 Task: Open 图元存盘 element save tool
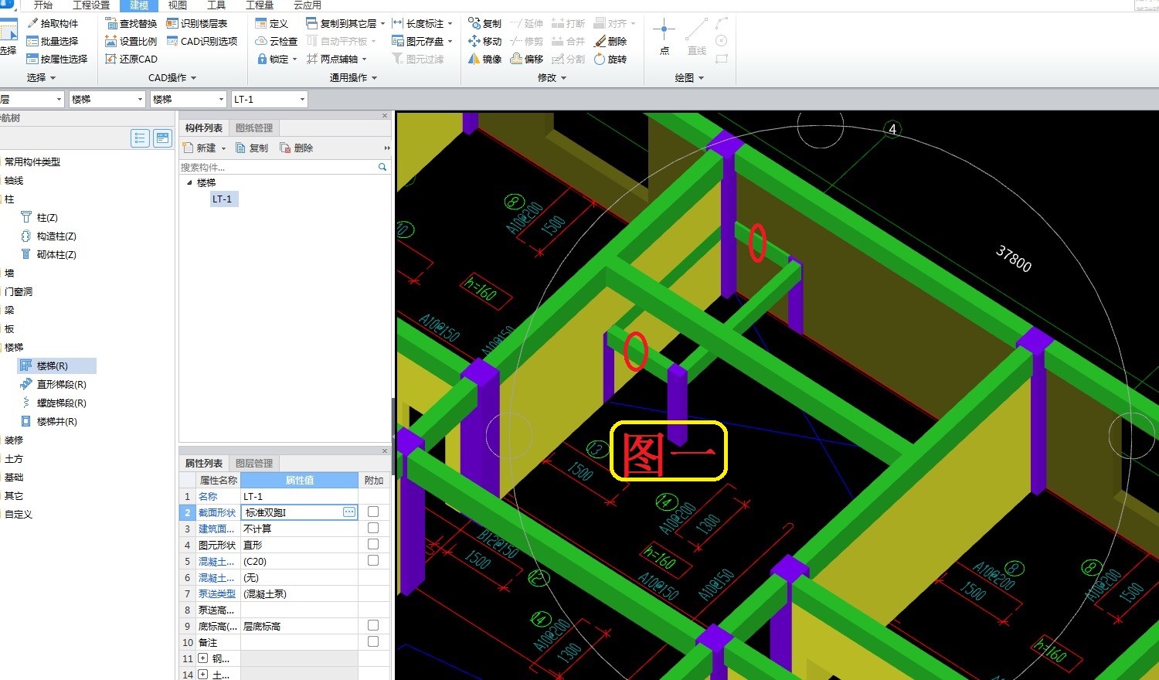point(422,41)
